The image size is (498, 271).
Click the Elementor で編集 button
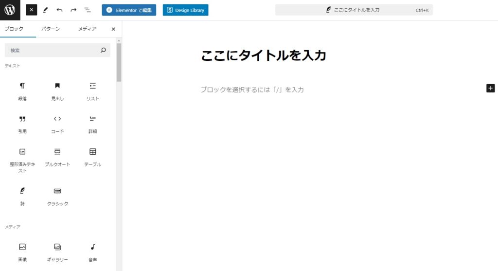coord(129,10)
